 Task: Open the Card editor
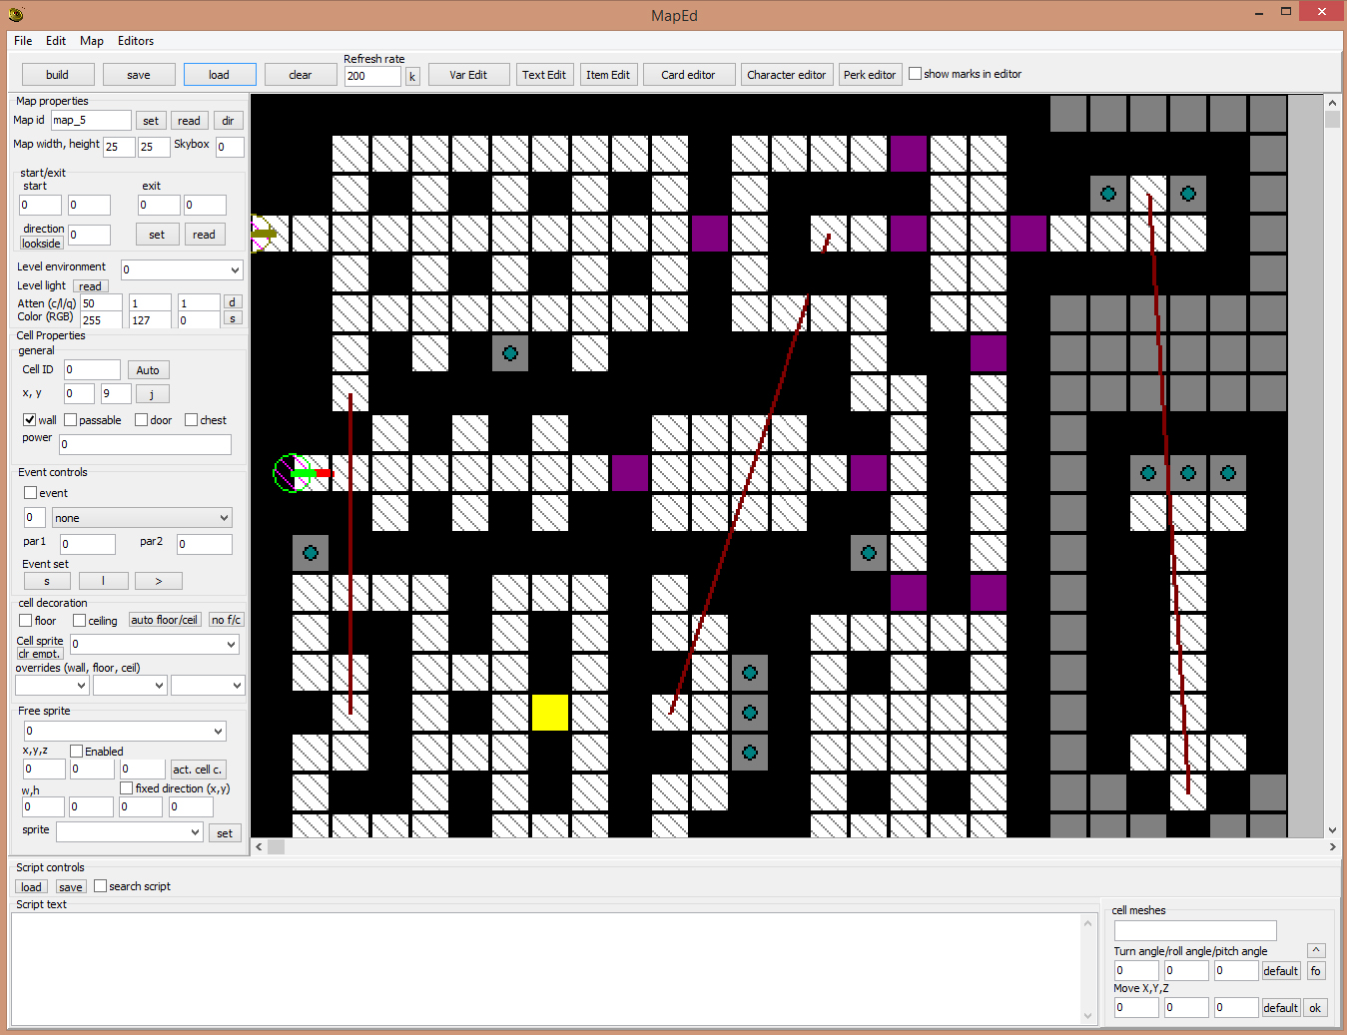pyautogui.click(x=688, y=75)
